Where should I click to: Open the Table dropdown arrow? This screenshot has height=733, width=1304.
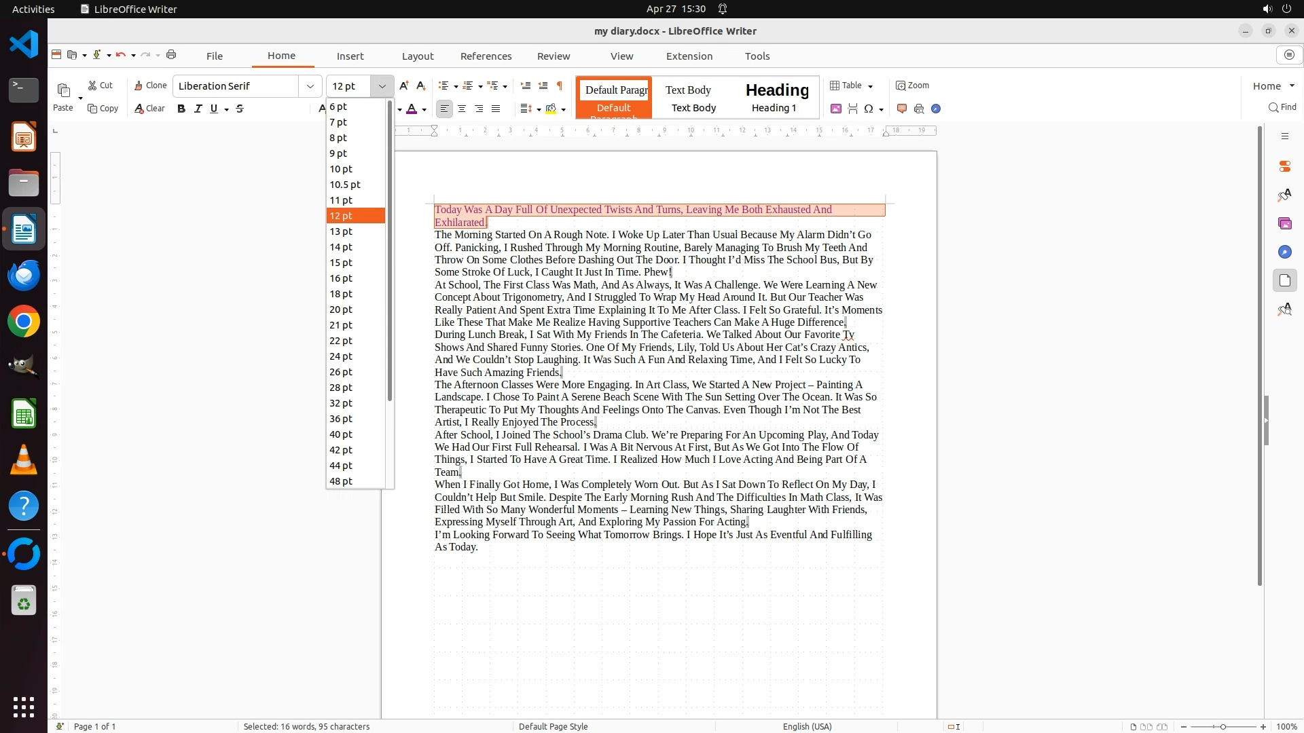coord(871,86)
